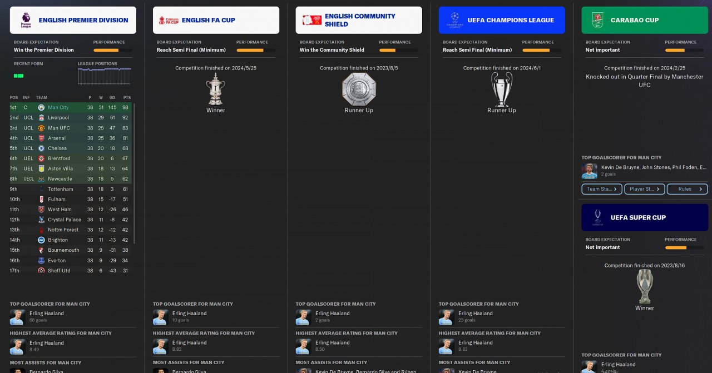The width and height of the screenshot is (712, 373).
Task: Open the English Premier Division header
Action: tap(73, 20)
